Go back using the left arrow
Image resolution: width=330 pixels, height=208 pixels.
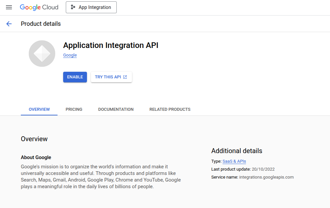[x=9, y=24]
